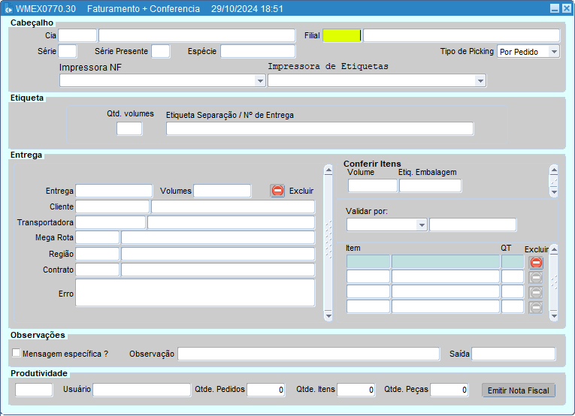The width and height of the screenshot is (575, 416).
Task: Click the up arrow of Conferir Itens scrollbar
Action: [x=554, y=170]
